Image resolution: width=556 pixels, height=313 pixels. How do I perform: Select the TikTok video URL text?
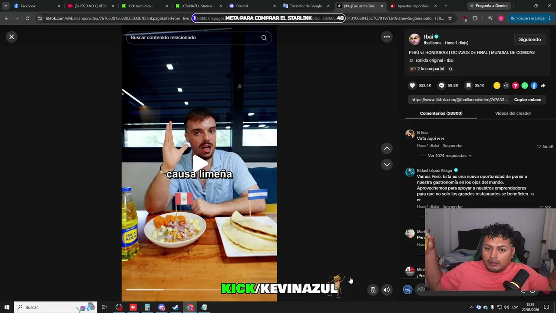[459, 100]
